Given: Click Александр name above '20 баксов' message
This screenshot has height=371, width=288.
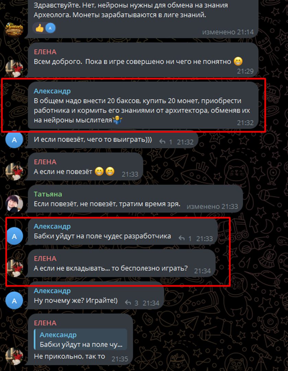Looking at the screenshot, I should tap(52, 91).
